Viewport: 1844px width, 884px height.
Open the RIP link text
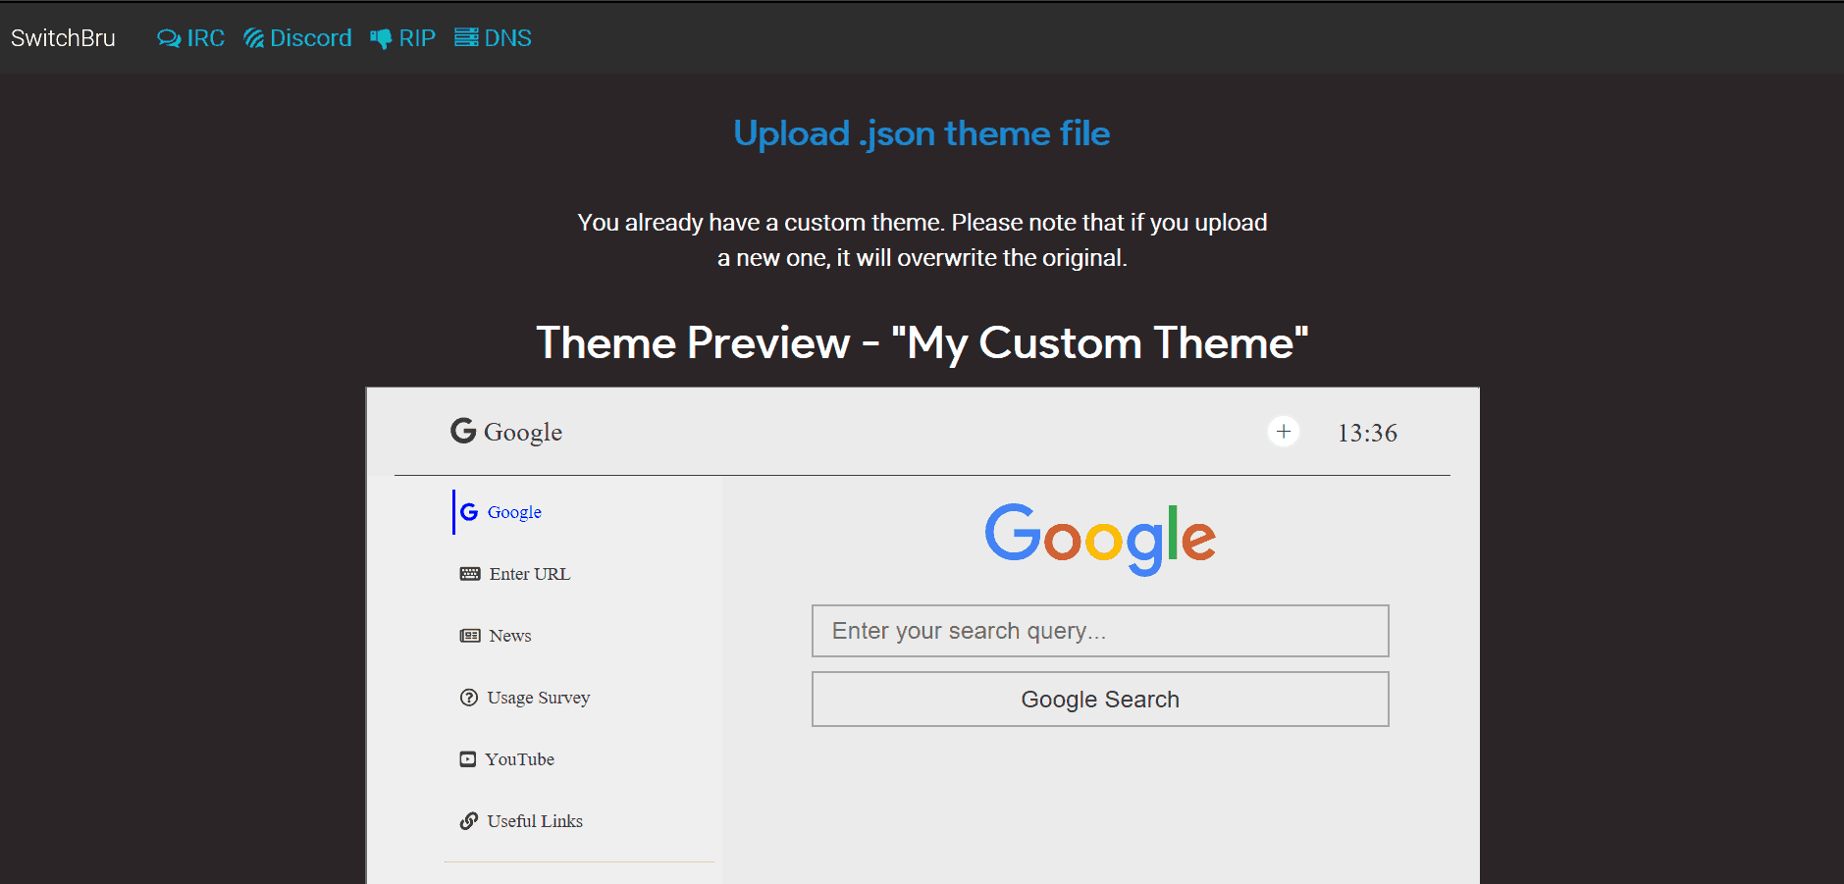pos(417,38)
